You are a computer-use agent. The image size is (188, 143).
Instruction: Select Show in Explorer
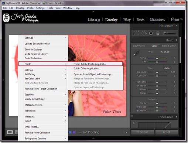(x=43, y=50)
